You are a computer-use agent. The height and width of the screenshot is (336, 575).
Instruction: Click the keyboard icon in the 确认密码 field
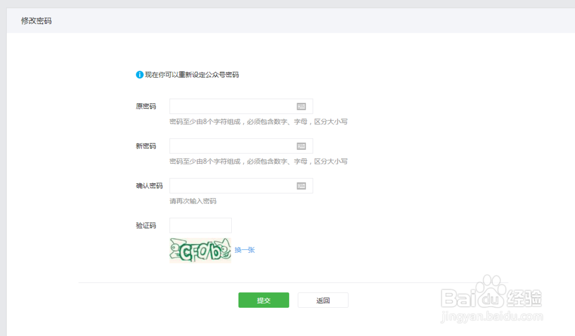302,185
